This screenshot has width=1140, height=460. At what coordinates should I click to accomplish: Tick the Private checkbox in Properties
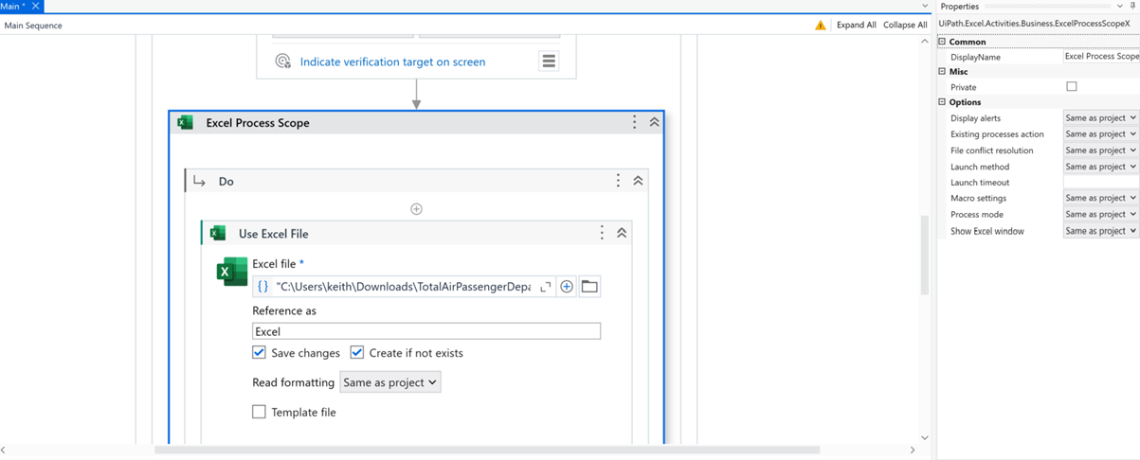pos(1072,87)
